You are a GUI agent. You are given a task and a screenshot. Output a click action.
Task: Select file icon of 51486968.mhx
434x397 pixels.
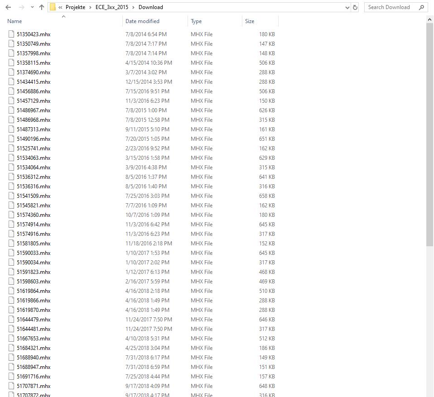point(11,120)
